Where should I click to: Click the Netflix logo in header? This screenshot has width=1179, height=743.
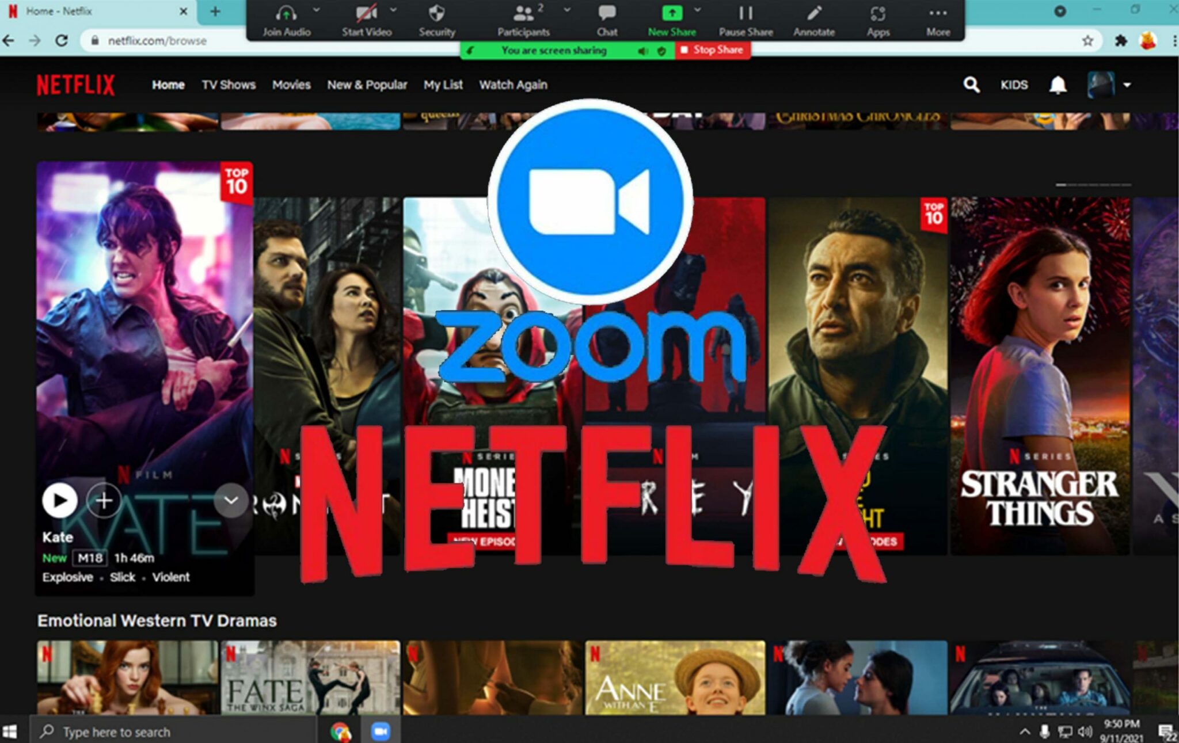75,85
